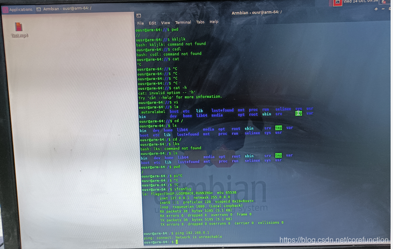This screenshot has width=393, height=249.
Task: Click the Applications menu logo icon
Action: [5, 10]
